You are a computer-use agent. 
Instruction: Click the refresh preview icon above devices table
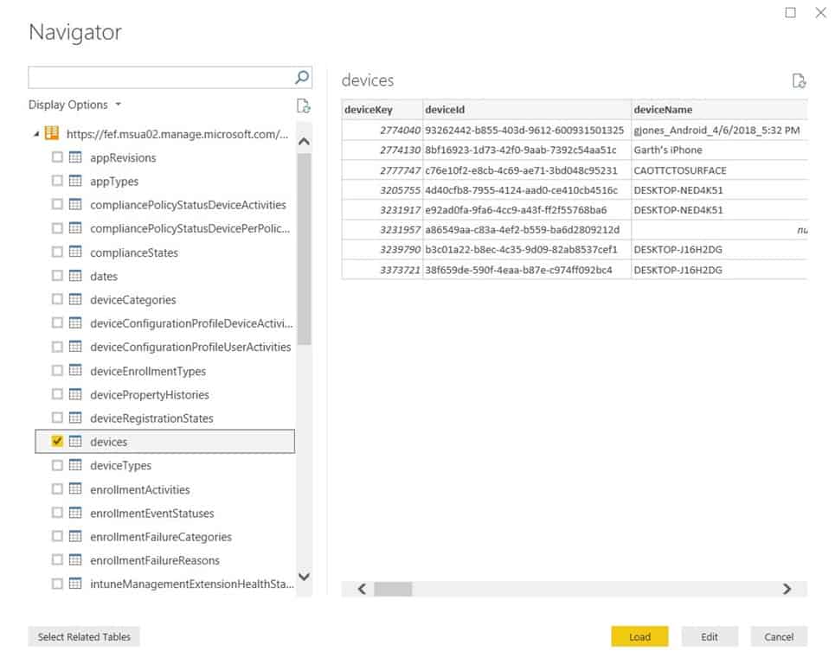pos(799,81)
